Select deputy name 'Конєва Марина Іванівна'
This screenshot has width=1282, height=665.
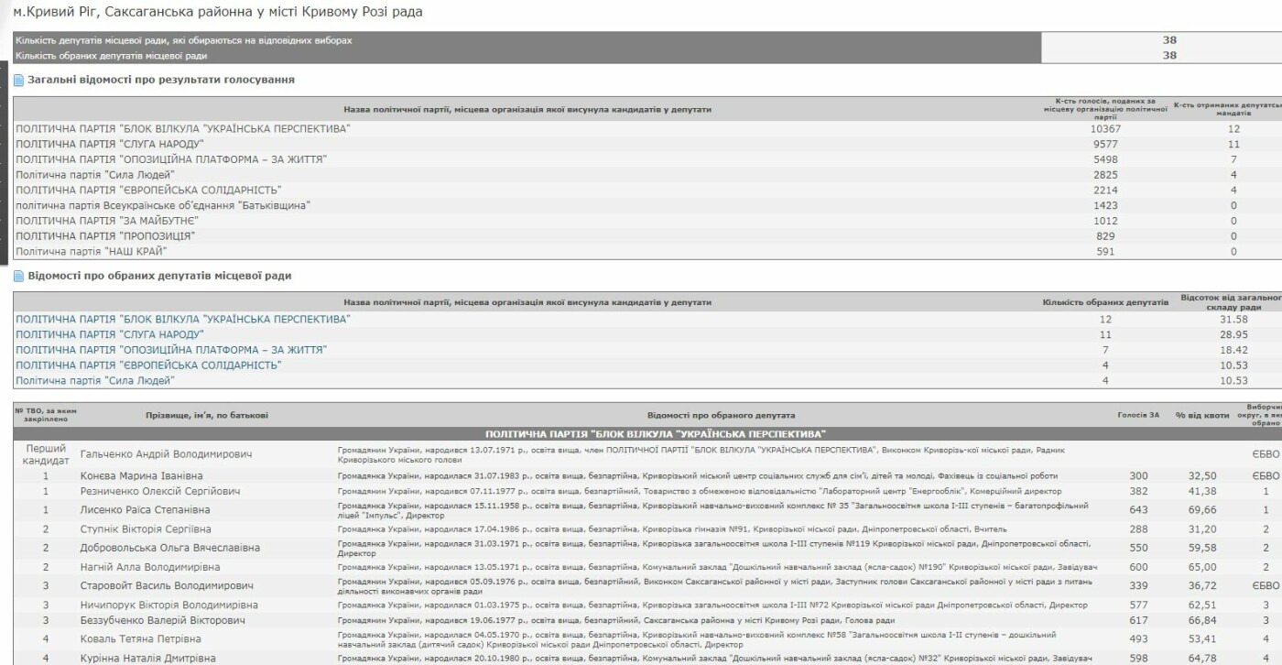click(x=142, y=476)
